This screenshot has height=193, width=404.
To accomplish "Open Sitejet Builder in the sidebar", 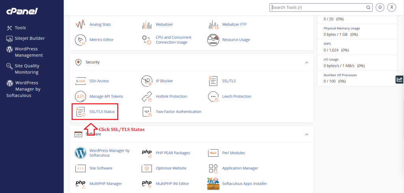I will coord(26,38).
